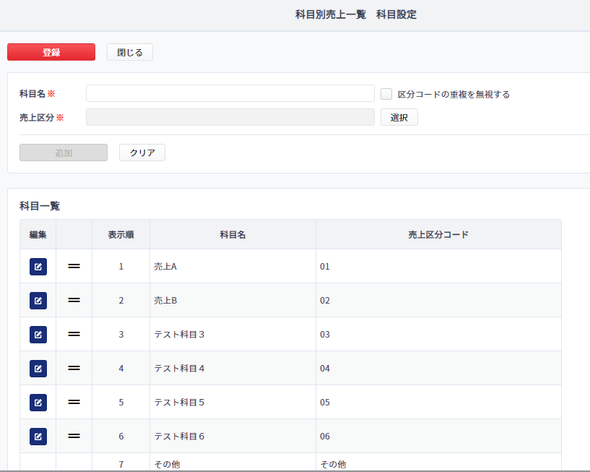The image size is (590, 472).
Task: Click the クリア button
Action: pyautogui.click(x=142, y=153)
